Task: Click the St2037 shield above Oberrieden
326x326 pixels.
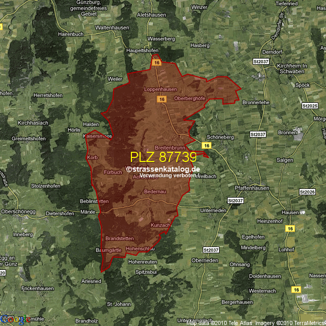Action: (x=210, y=250)
